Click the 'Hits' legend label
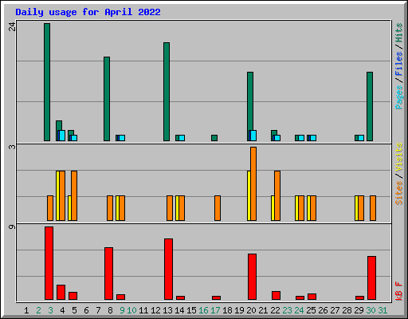 (x=399, y=33)
